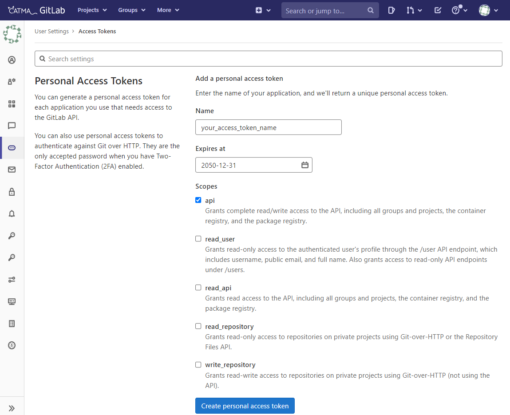The width and height of the screenshot is (510, 415).
Task: Open Notifications bell icon in the sidebar
Action: (12, 213)
